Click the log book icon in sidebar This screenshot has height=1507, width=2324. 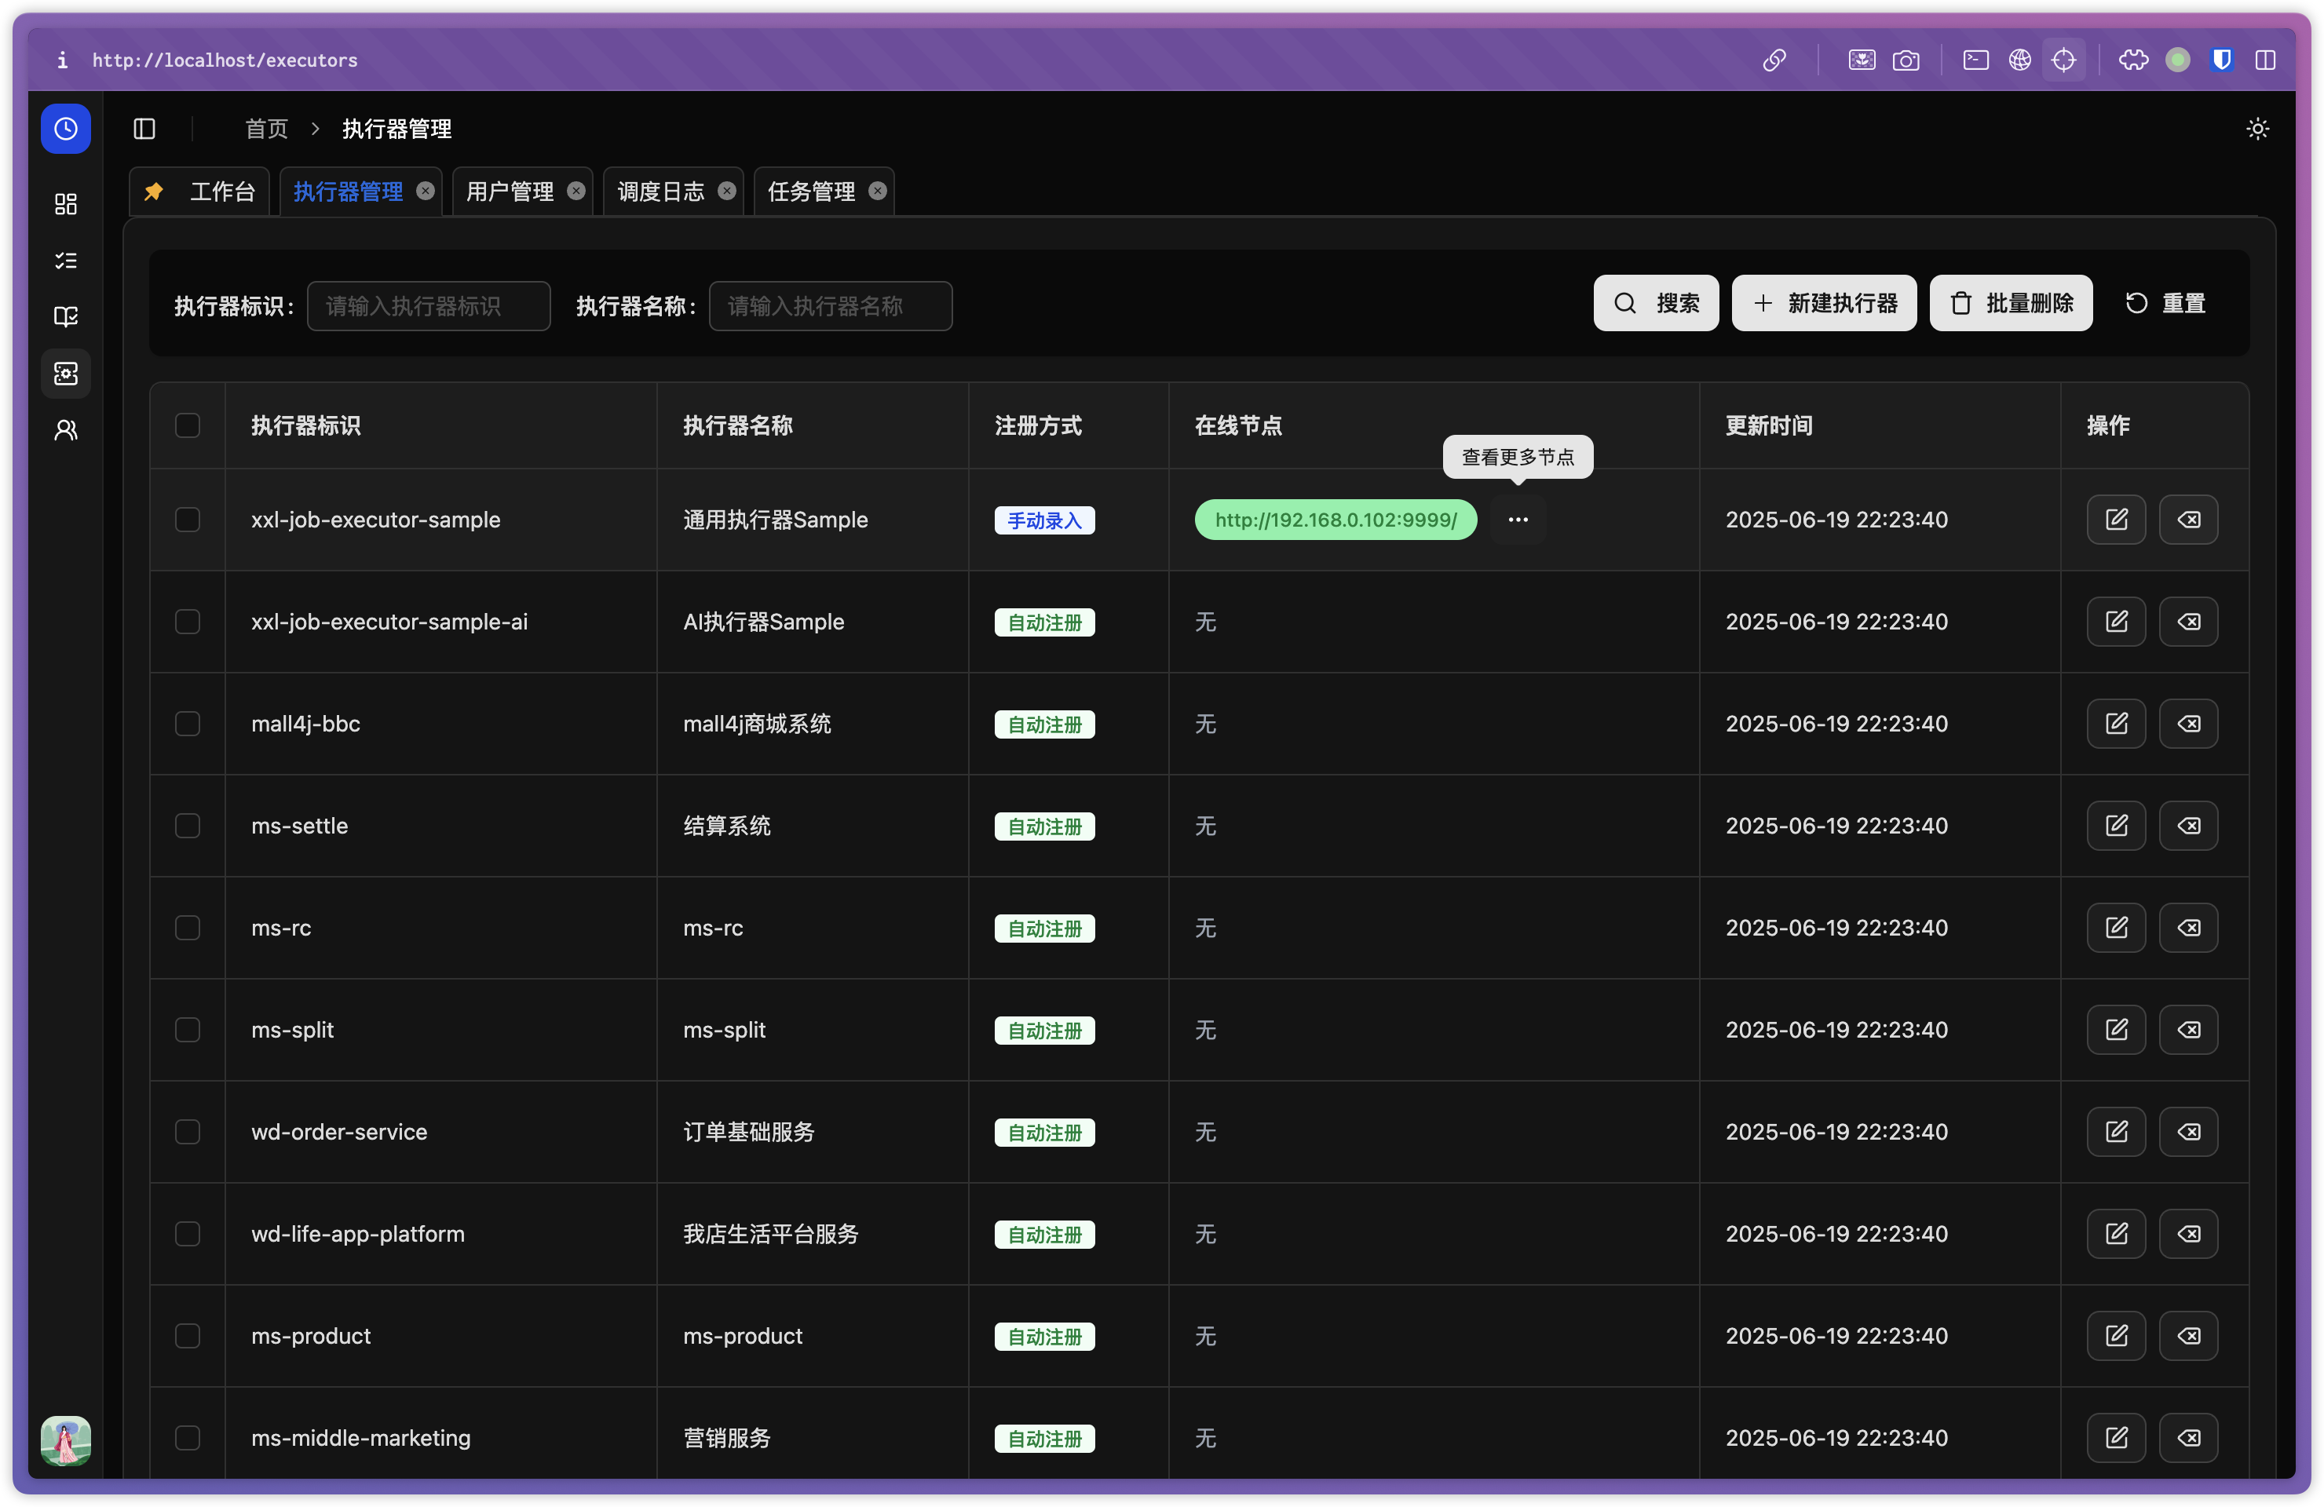point(65,316)
